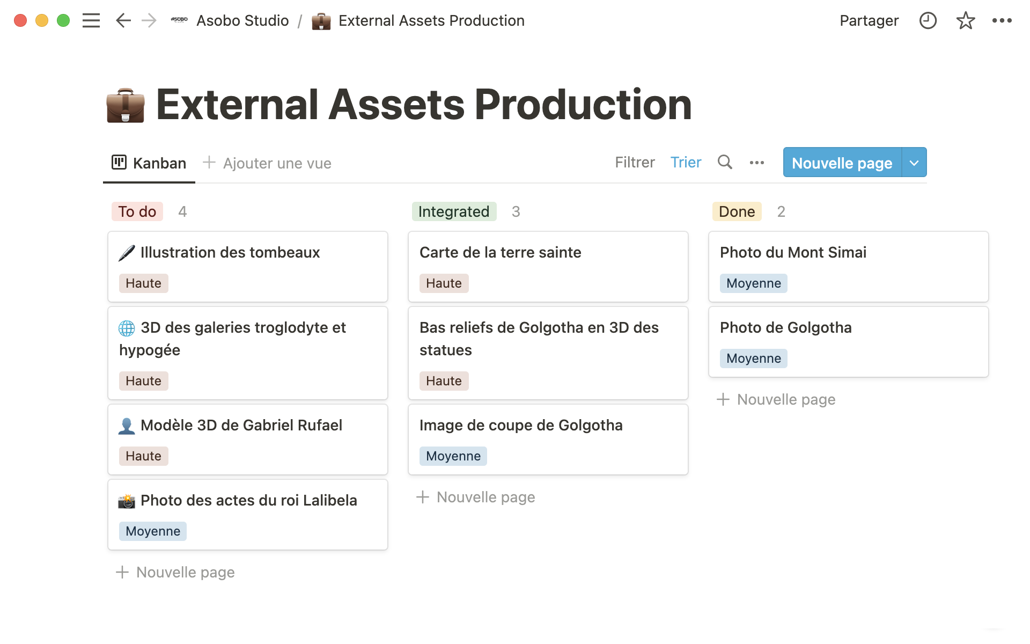Open view options three-dot menu
The height and width of the screenshot is (644, 1030).
click(756, 163)
